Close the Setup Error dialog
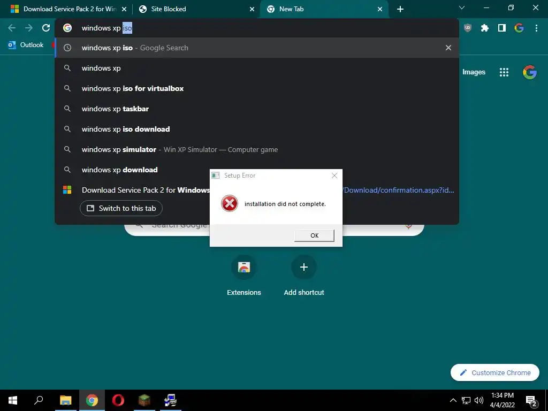Screen dimensions: 548x411 pos(334,176)
